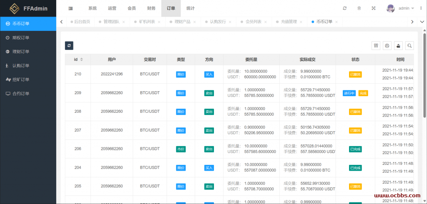Open the 财务 top menu
This screenshot has width=427, height=204.
point(151,8)
